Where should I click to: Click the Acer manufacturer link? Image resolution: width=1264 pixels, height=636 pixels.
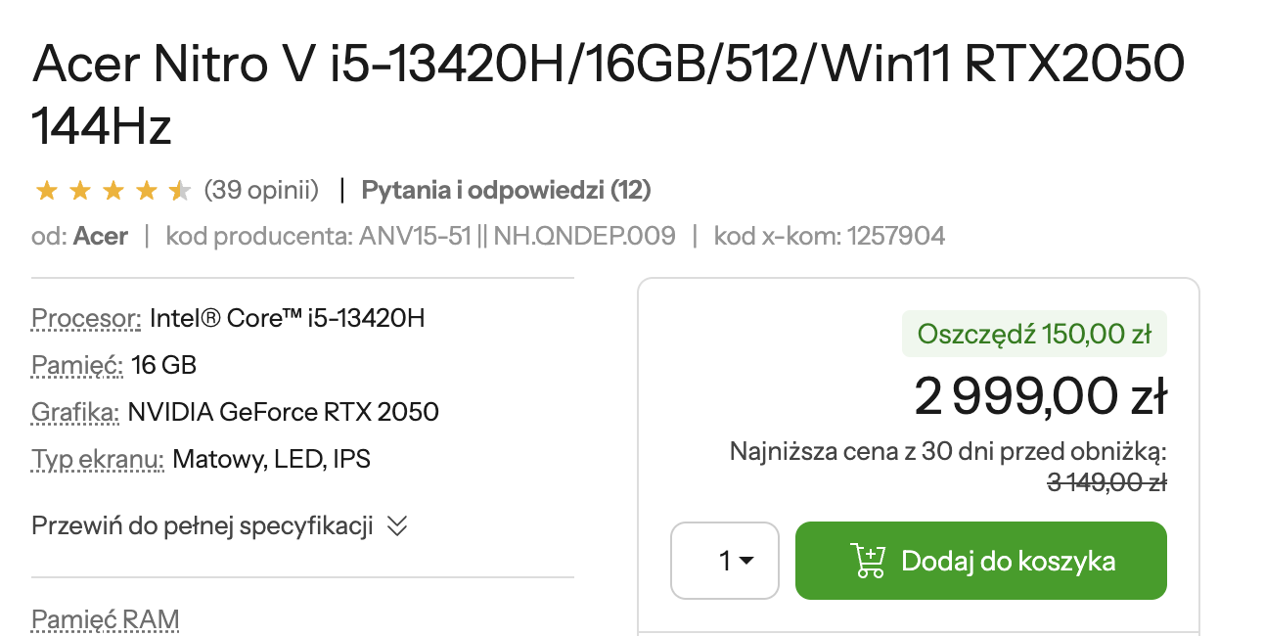(101, 236)
